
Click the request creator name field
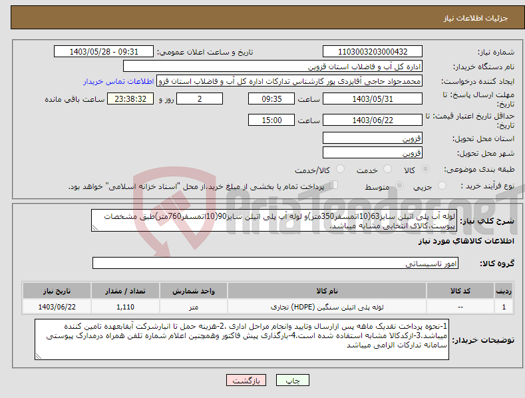(289, 81)
